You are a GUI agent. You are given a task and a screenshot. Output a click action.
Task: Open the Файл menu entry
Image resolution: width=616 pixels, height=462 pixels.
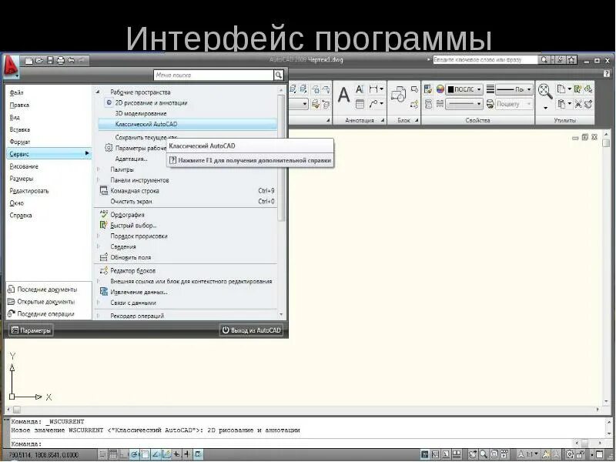pos(16,92)
